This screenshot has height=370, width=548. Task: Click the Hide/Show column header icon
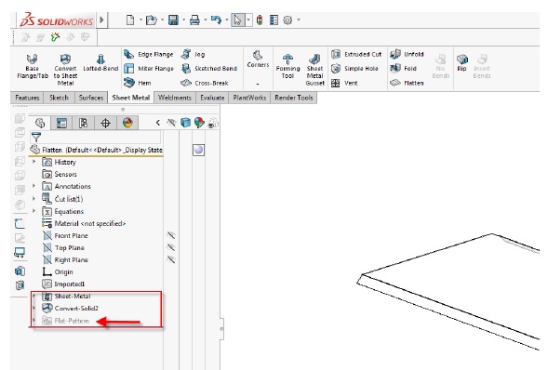click(x=171, y=123)
